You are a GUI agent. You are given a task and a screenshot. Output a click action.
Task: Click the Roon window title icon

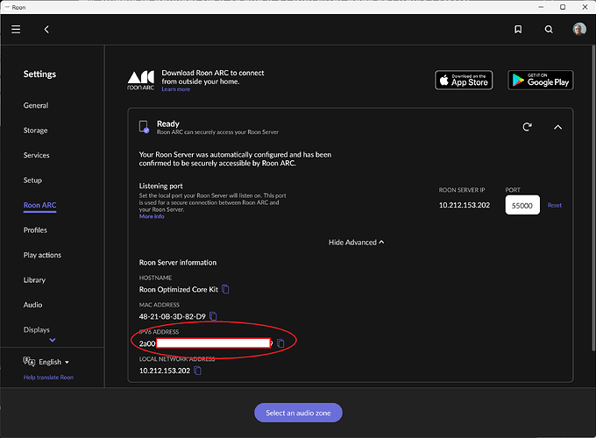7,7
